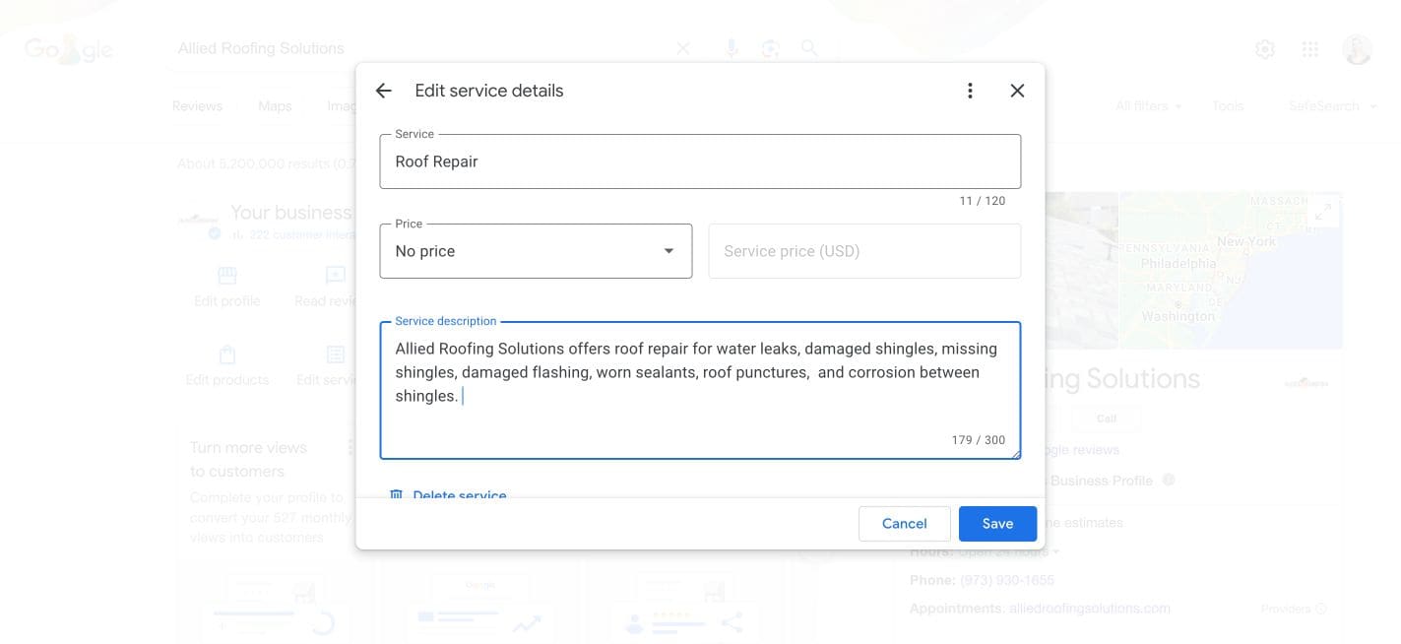Click the Google logo behind the dialog
The height and width of the screenshot is (644, 1401).
(x=69, y=49)
